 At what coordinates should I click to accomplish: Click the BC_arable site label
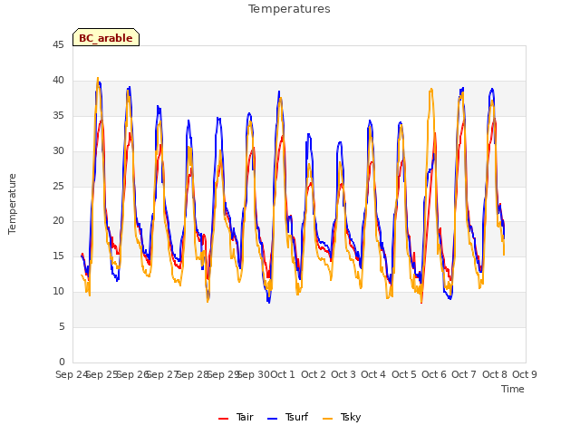[x=106, y=38]
